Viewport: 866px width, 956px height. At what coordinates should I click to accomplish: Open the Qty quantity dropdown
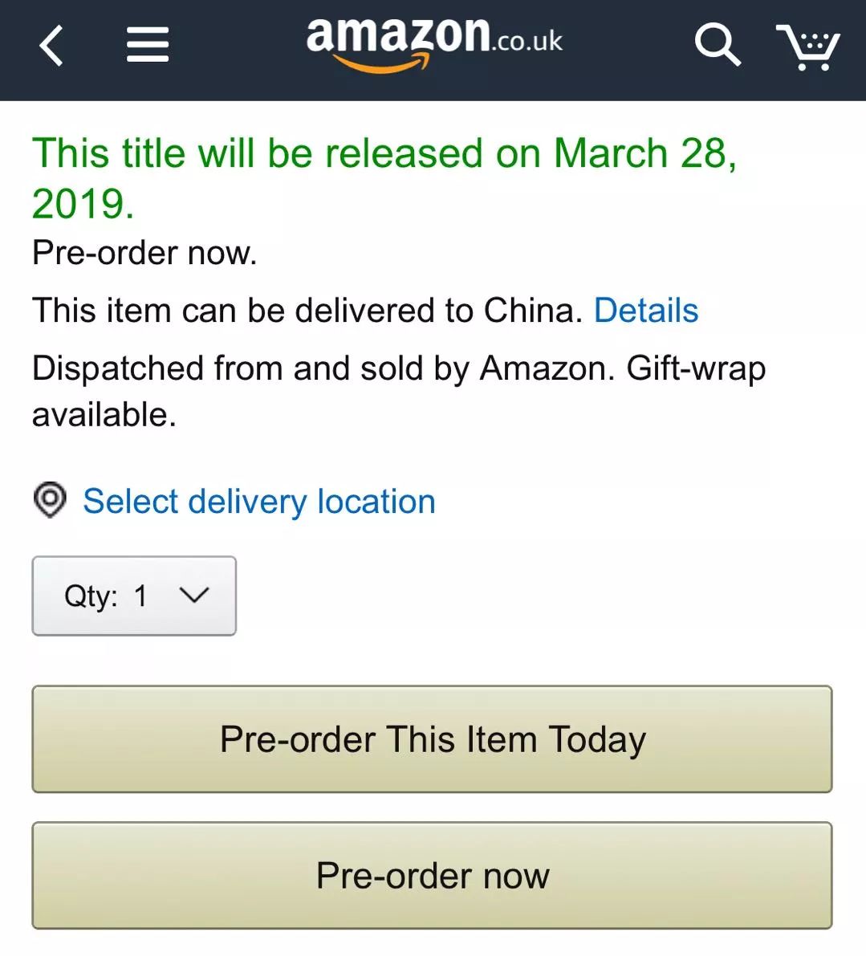click(x=134, y=596)
